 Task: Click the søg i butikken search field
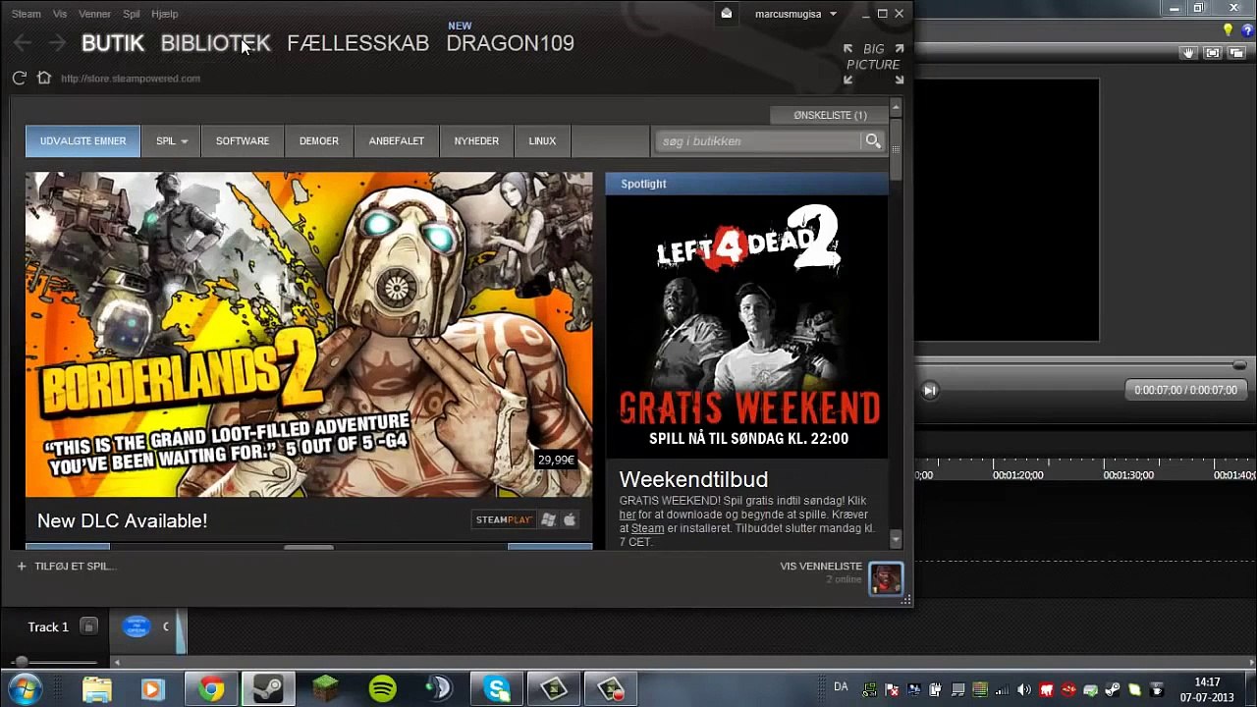[x=759, y=141]
